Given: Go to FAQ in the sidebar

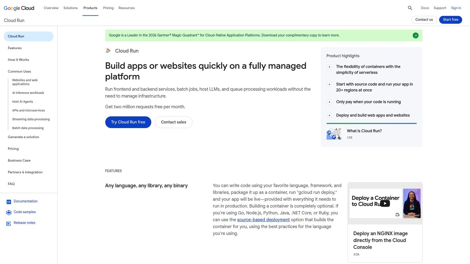Looking at the screenshot, I should 11,184.
